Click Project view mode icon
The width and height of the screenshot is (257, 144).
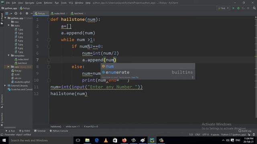pyautogui.click(x=7, y=13)
